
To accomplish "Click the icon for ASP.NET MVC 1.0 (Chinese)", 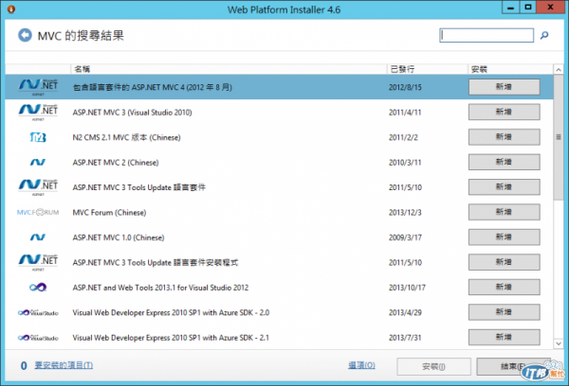I will [x=38, y=237].
